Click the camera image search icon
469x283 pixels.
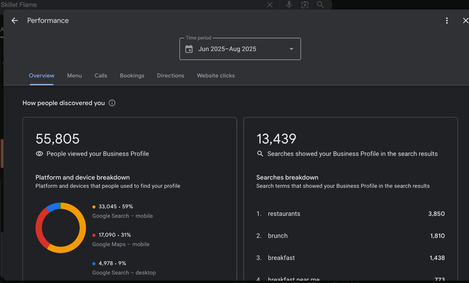coord(305,5)
